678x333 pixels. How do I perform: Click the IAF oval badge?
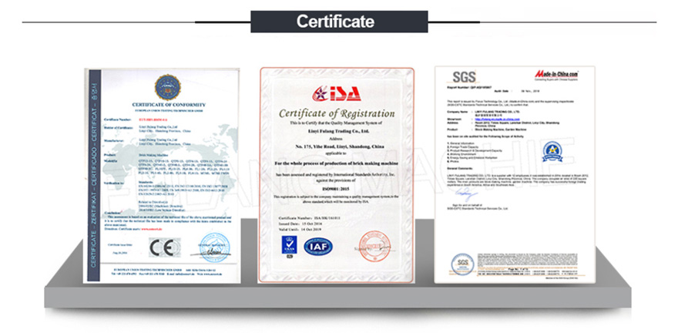317,247
